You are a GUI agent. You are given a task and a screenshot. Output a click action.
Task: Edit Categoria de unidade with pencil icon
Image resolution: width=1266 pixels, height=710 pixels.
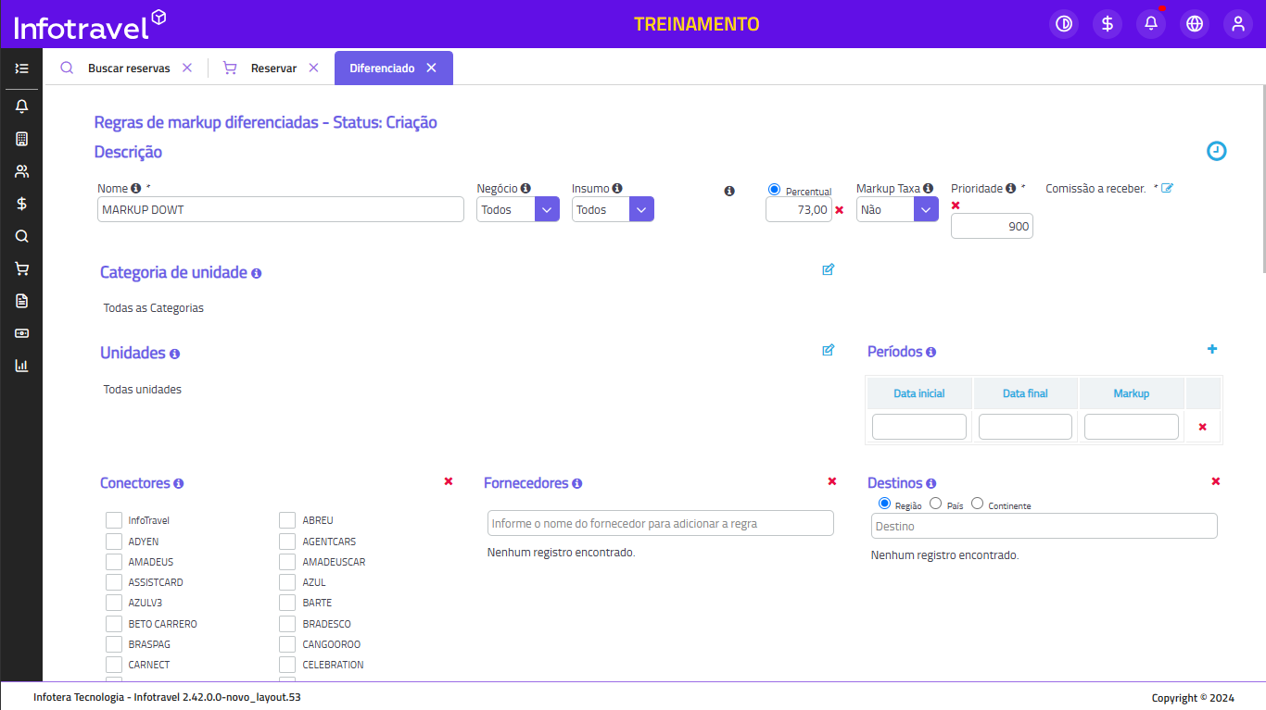(x=828, y=269)
